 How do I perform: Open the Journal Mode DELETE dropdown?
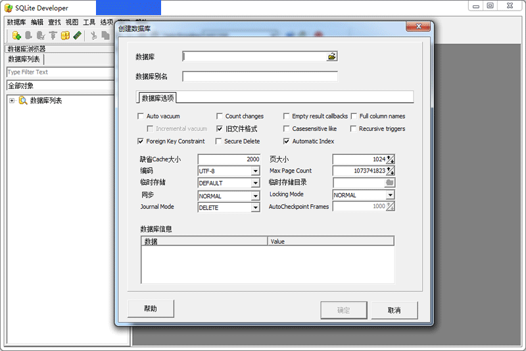(255, 207)
